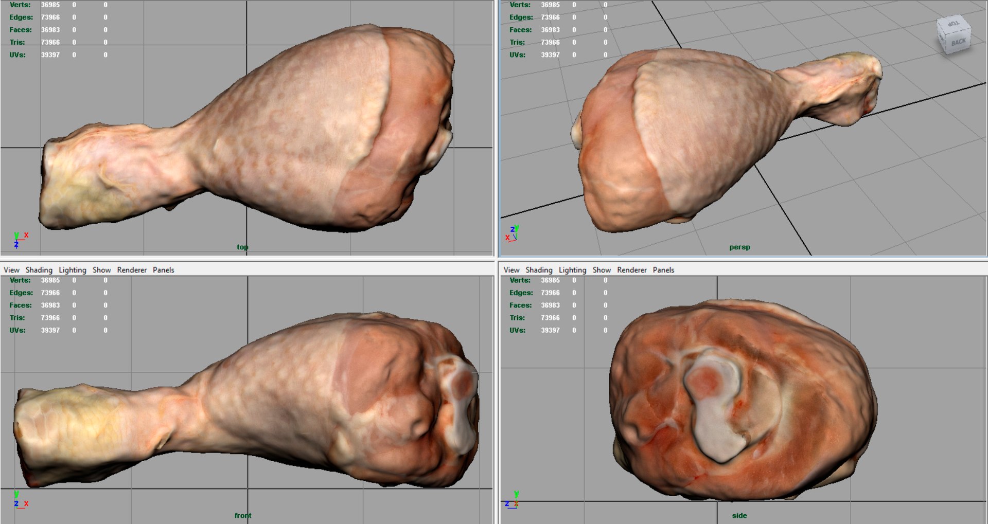Open Renderer menu of the side panel
This screenshot has width=988, height=524.
tap(632, 270)
